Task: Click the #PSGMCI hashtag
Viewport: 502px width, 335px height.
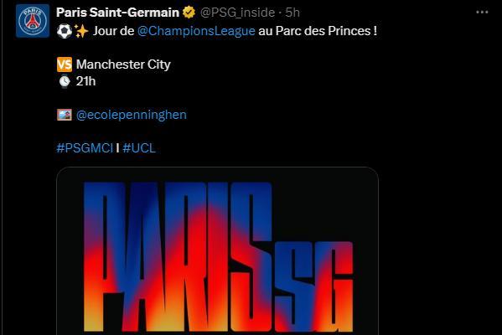Action: click(85, 148)
